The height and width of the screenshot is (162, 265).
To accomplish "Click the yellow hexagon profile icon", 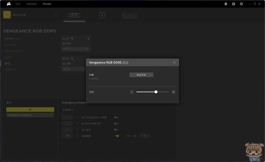I will 7,15.
